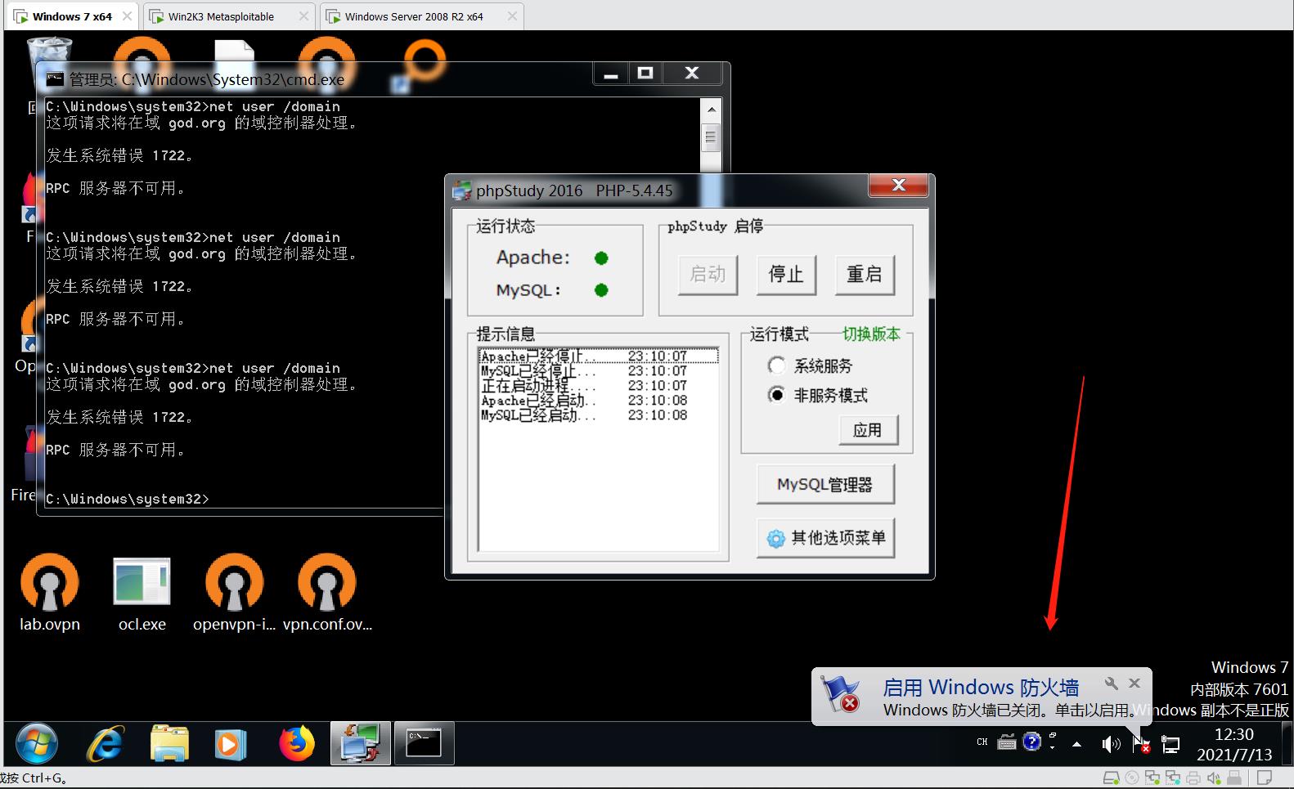
Task: Click the phpStudy 停止 button
Action: pos(786,274)
